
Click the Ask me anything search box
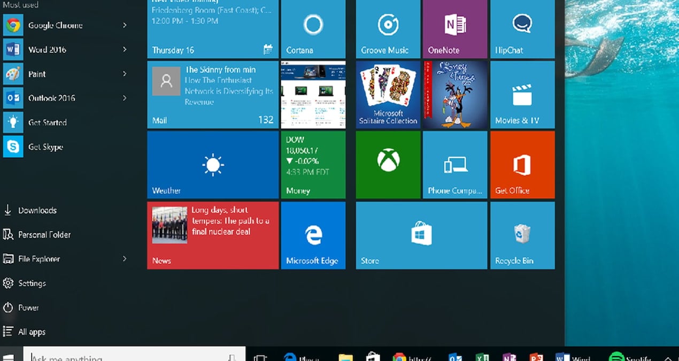(x=128, y=357)
